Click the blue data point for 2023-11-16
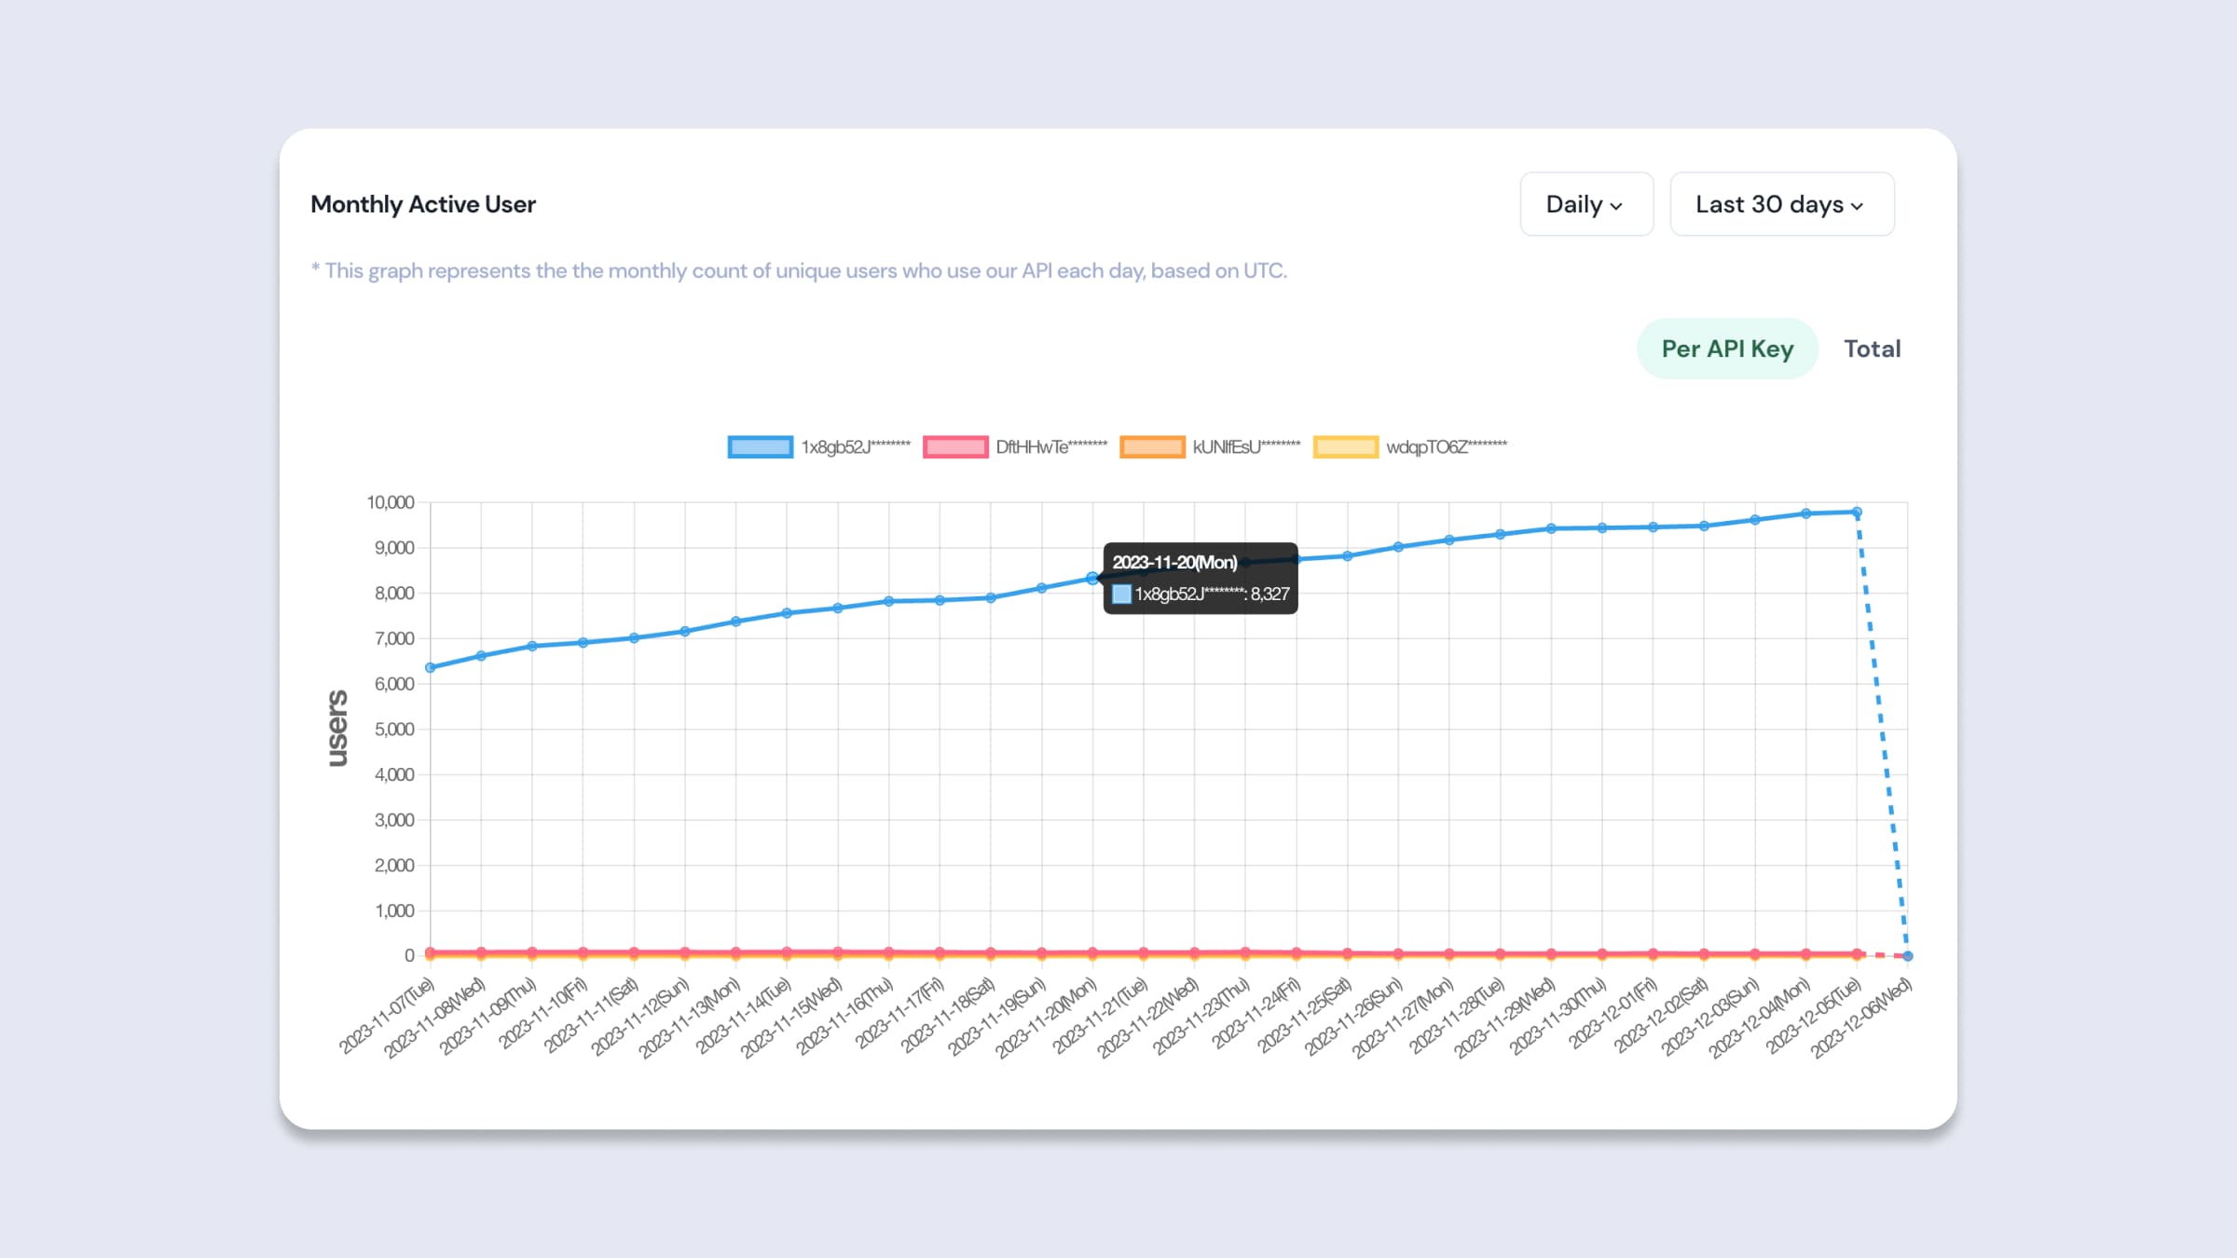2237x1258 pixels. [x=889, y=601]
